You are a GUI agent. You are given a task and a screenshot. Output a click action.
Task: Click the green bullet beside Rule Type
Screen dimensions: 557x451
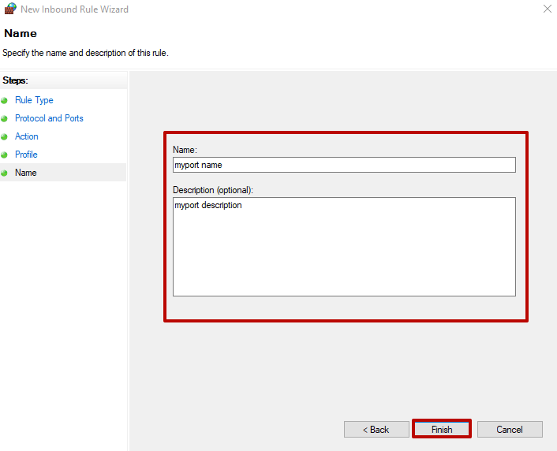[x=4, y=100]
